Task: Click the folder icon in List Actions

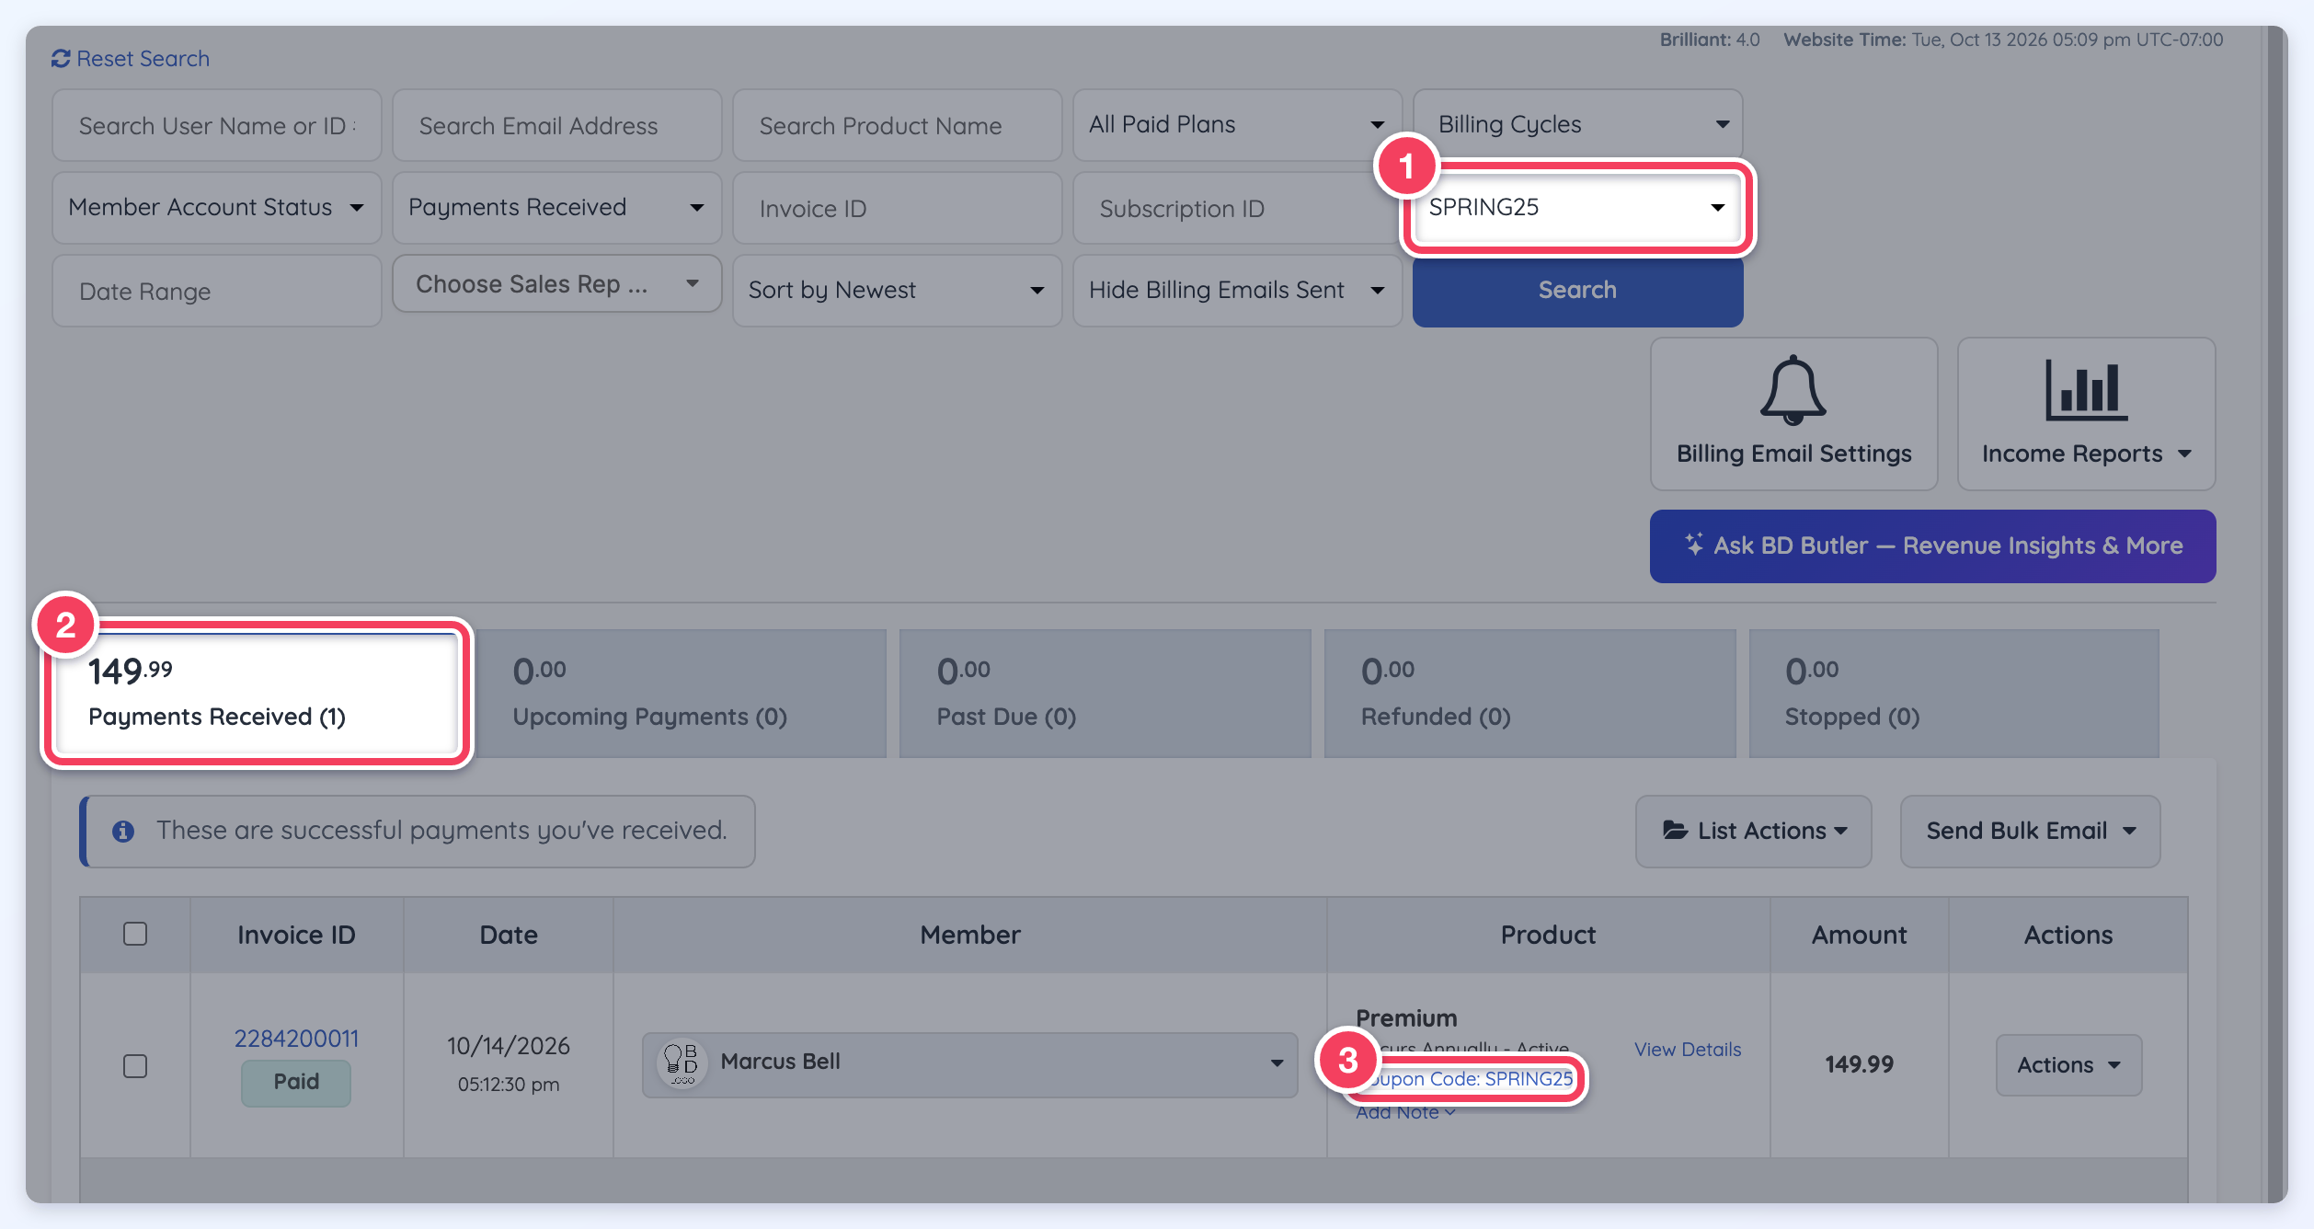Action: click(x=1675, y=831)
